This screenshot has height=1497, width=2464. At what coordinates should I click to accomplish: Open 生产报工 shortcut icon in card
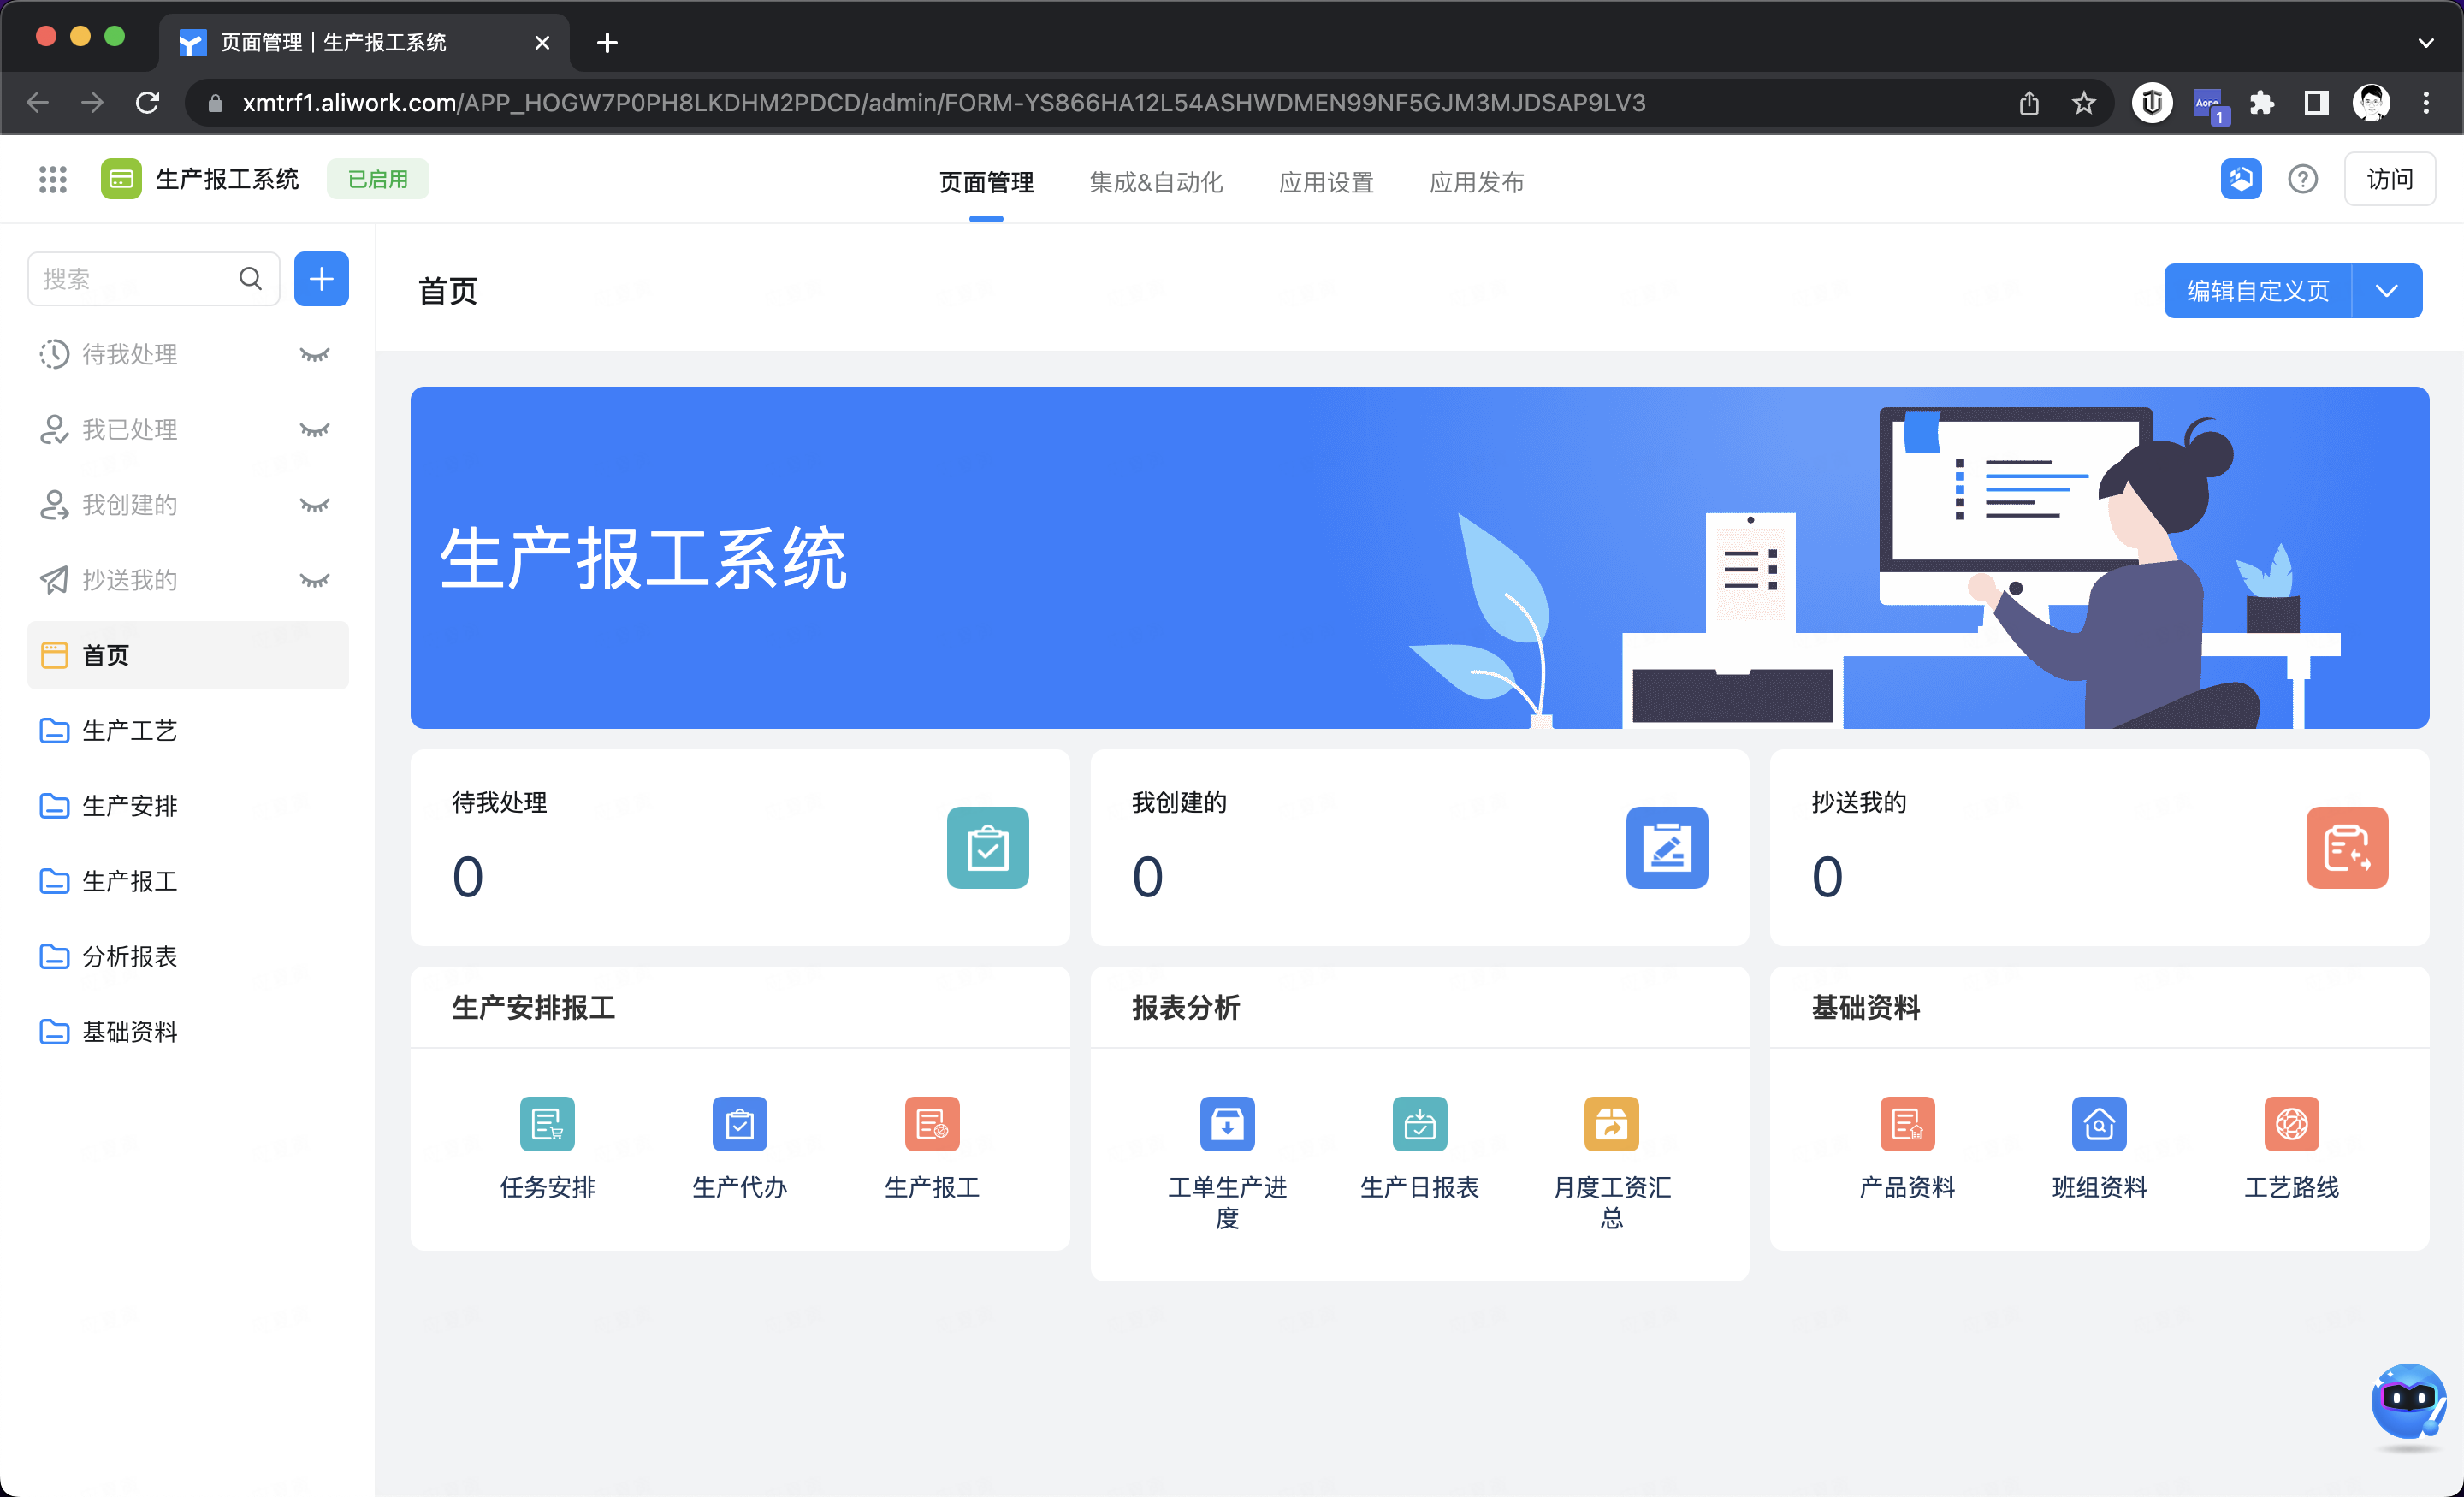pyautogui.click(x=932, y=1124)
